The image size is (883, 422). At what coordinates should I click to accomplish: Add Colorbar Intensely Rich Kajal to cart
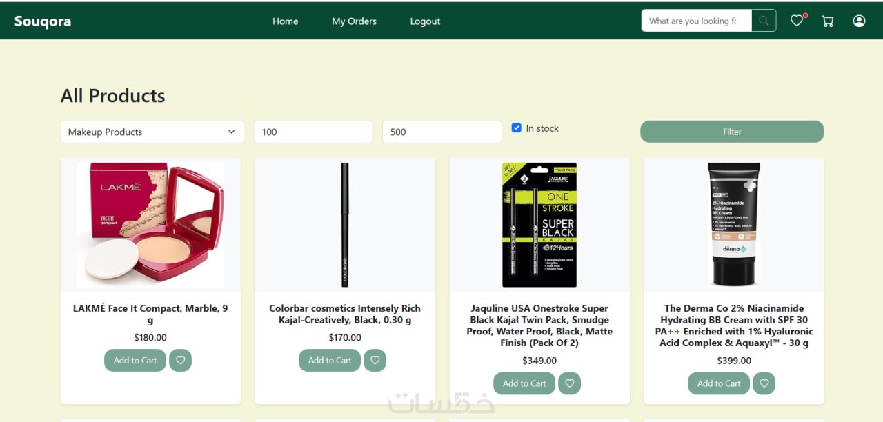click(330, 360)
